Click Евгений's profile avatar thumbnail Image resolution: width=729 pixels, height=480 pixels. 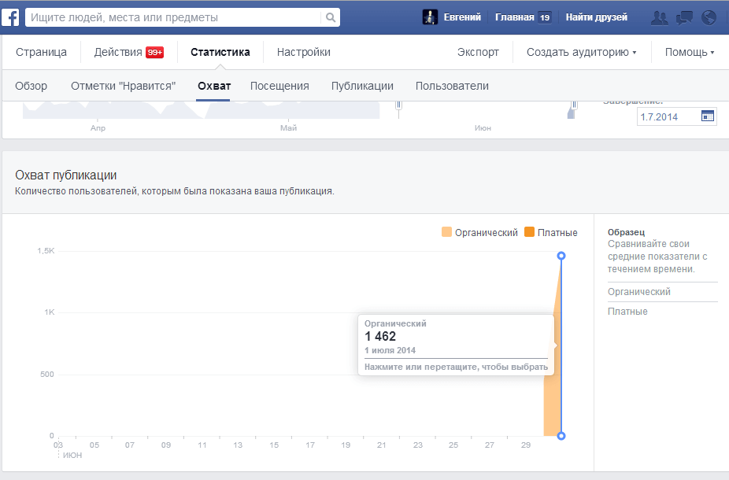tap(430, 17)
